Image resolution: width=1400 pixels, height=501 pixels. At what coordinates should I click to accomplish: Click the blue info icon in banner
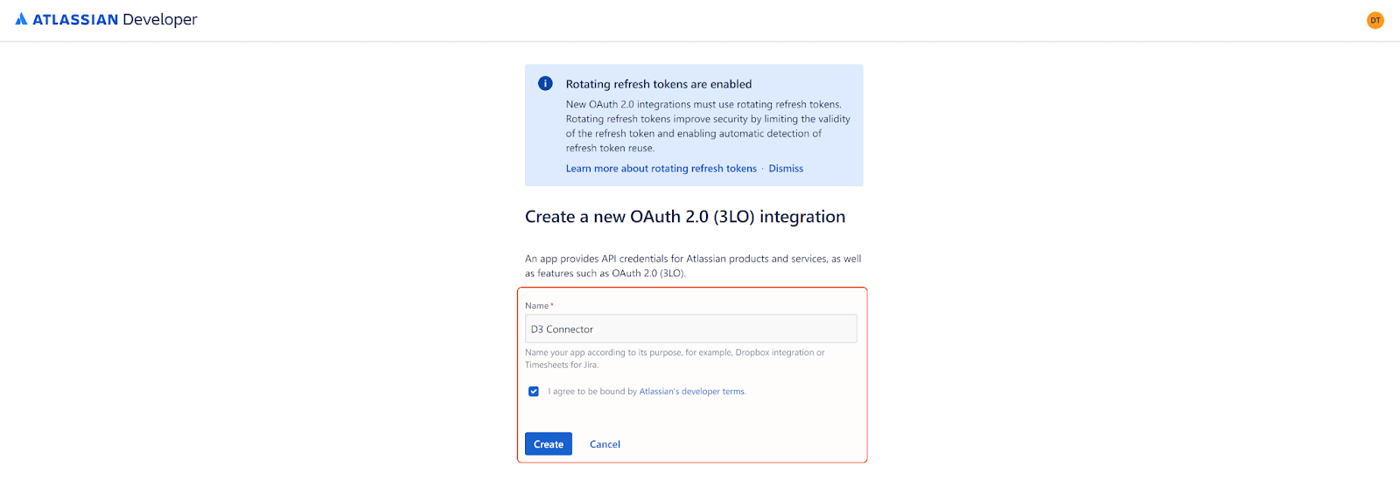pos(545,84)
